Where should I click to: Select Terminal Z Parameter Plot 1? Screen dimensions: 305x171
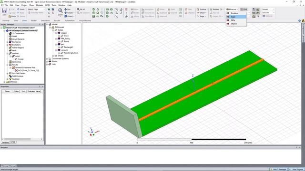[26, 67]
